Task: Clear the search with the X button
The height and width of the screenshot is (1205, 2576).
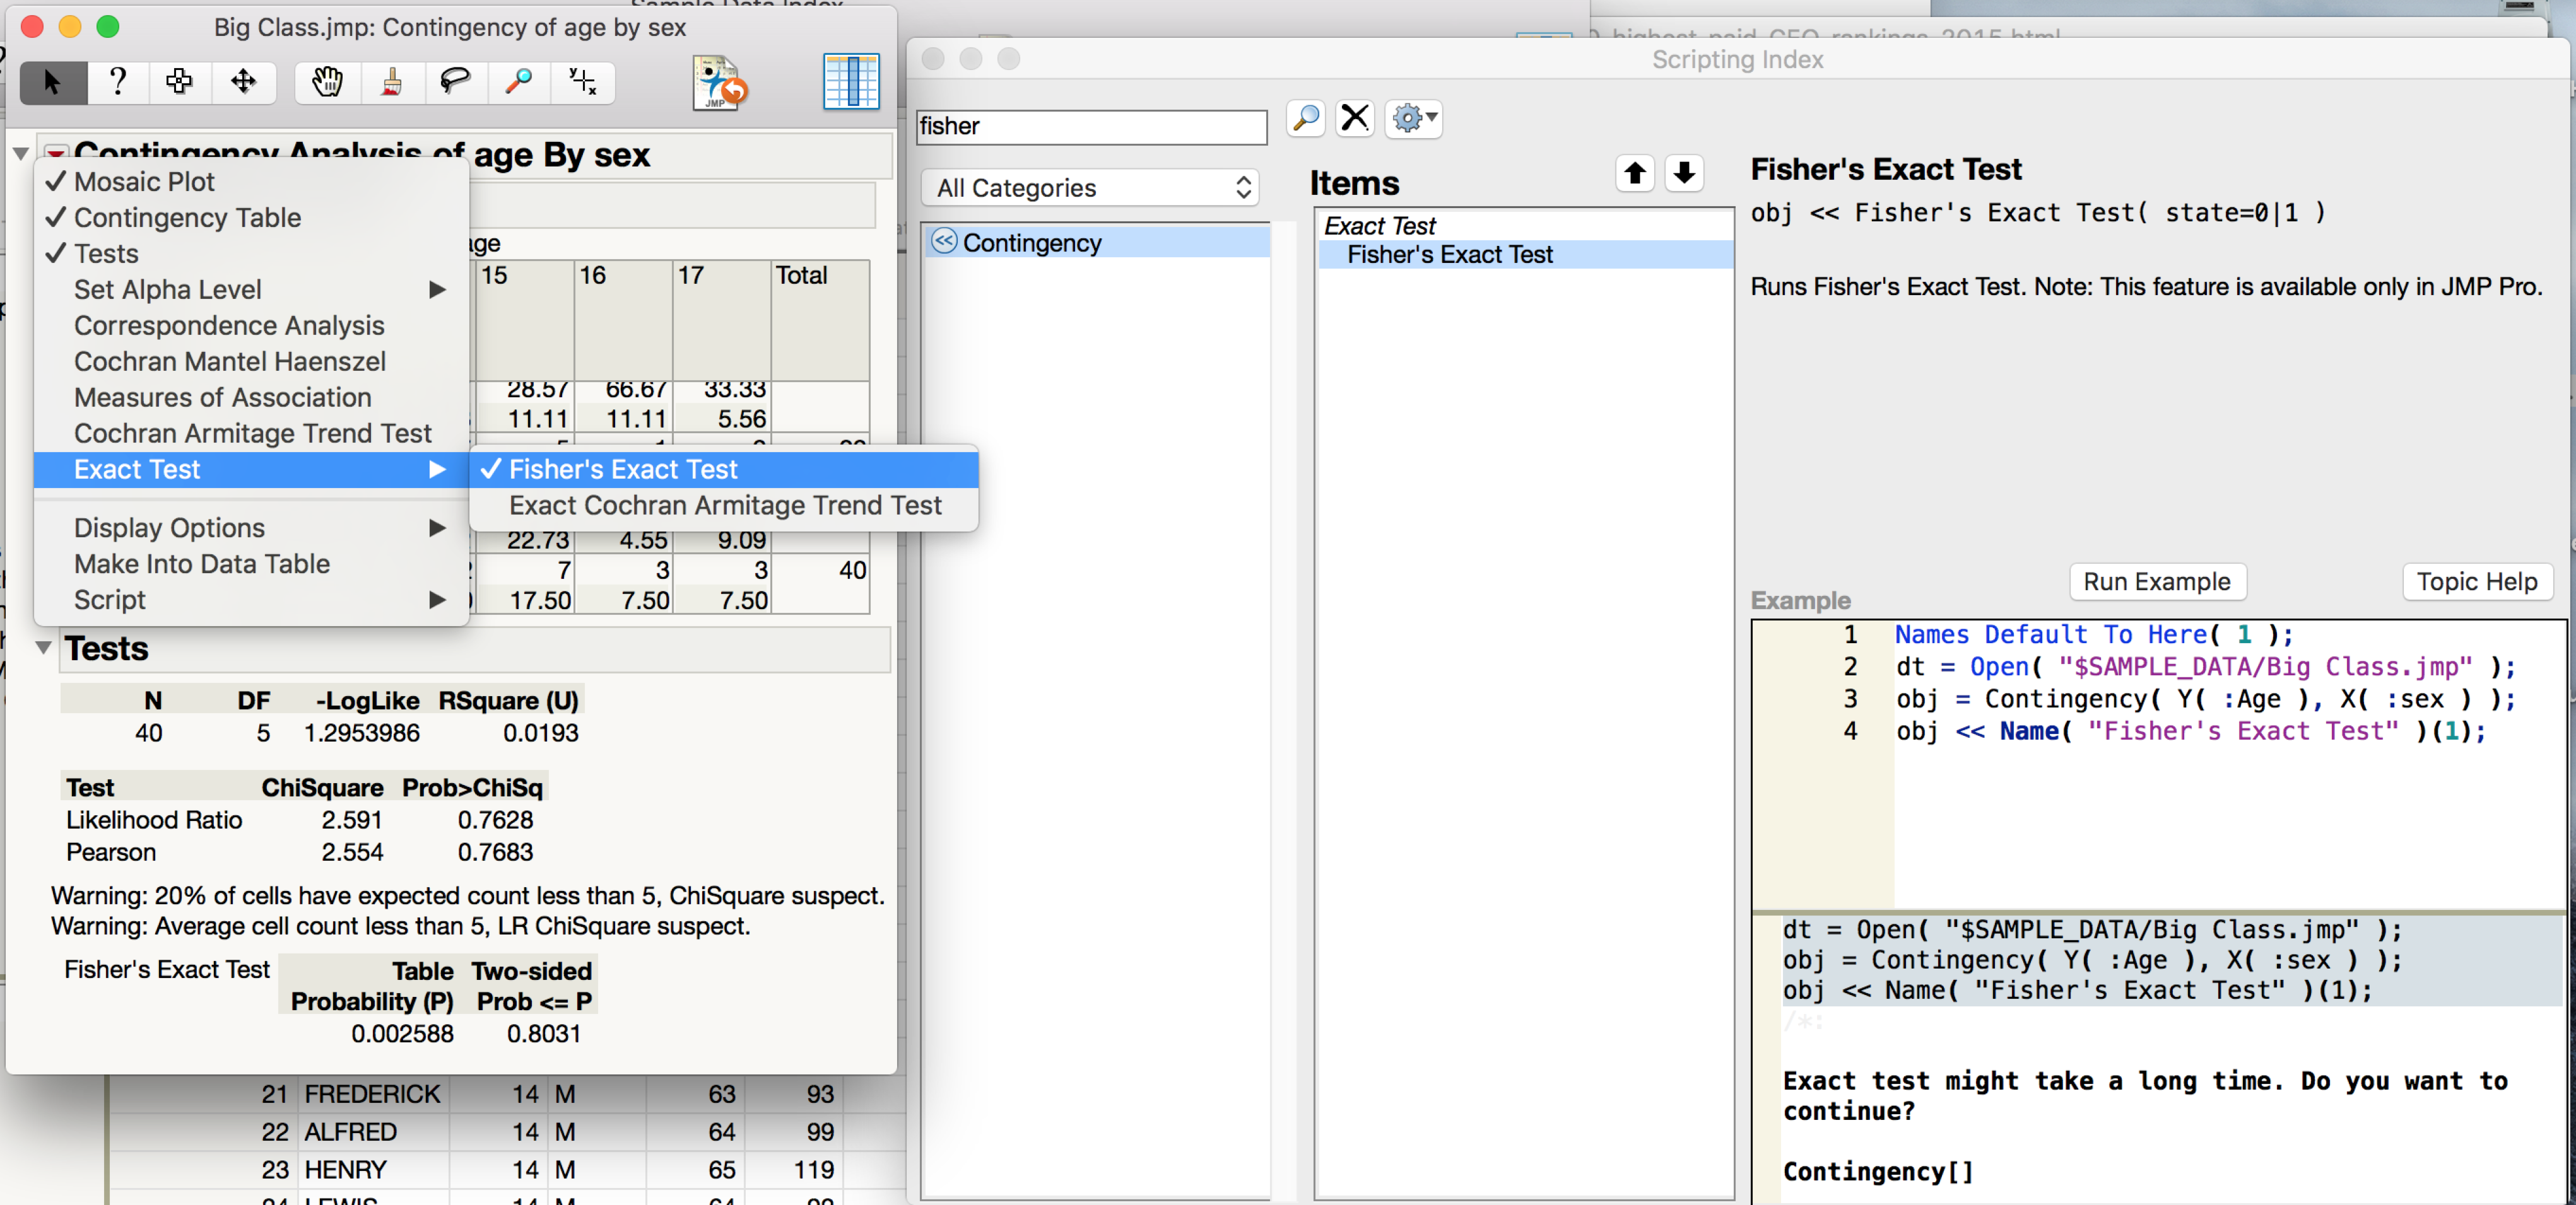Action: click(x=1355, y=119)
